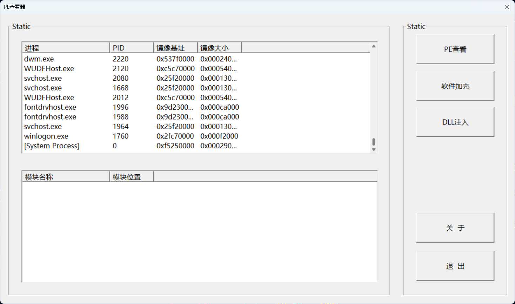Select the dwm.exe process row
The width and height of the screenshot is (515, 304).
click(39, 59)
